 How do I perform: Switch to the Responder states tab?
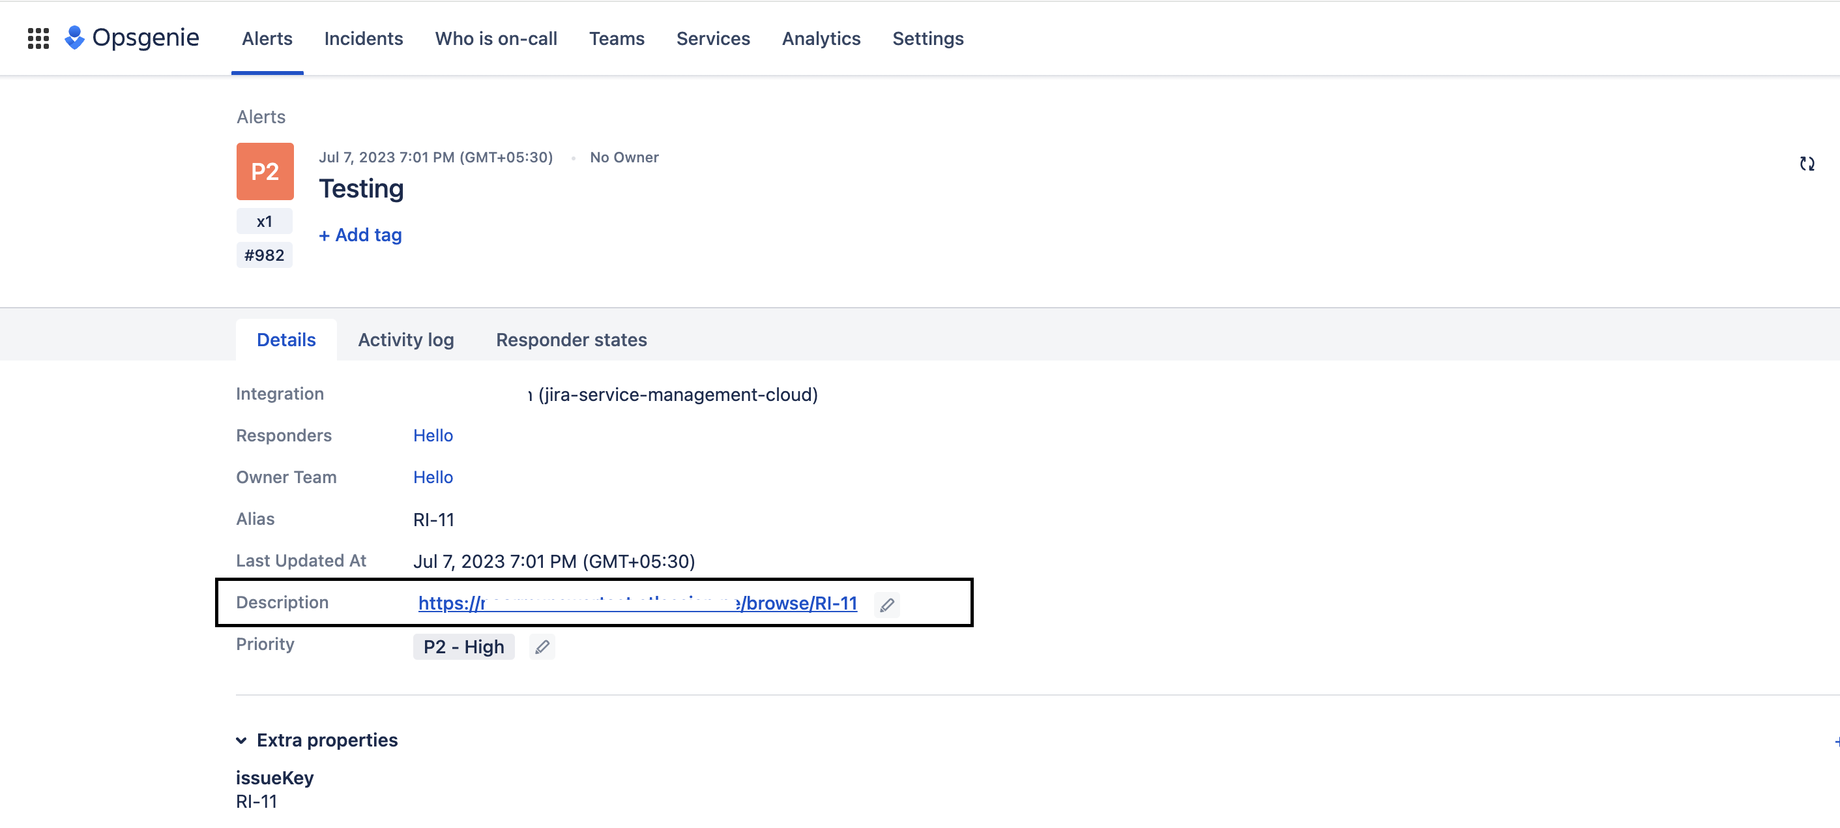pos(572,340)
